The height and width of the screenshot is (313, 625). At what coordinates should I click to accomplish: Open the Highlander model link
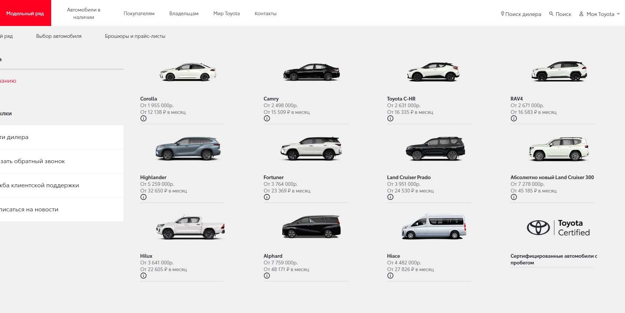pyautogui.click(x=154, y=177)
